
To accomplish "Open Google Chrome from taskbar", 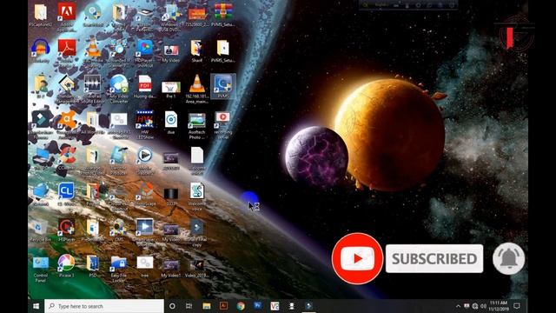I will tap(241, 306).
